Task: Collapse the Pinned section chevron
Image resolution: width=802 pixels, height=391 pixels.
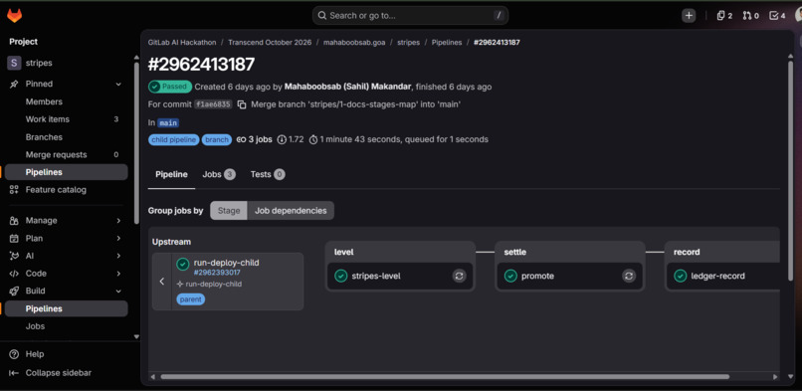Action: click(x=118, y=84)
